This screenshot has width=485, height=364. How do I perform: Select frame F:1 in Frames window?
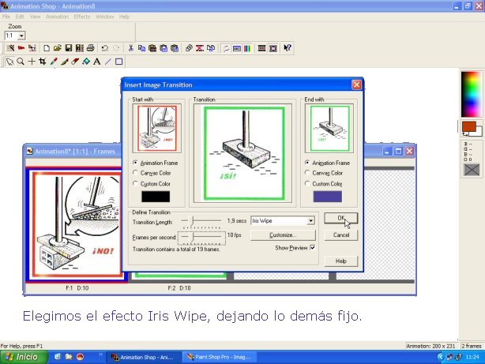[x=77, y=225]
